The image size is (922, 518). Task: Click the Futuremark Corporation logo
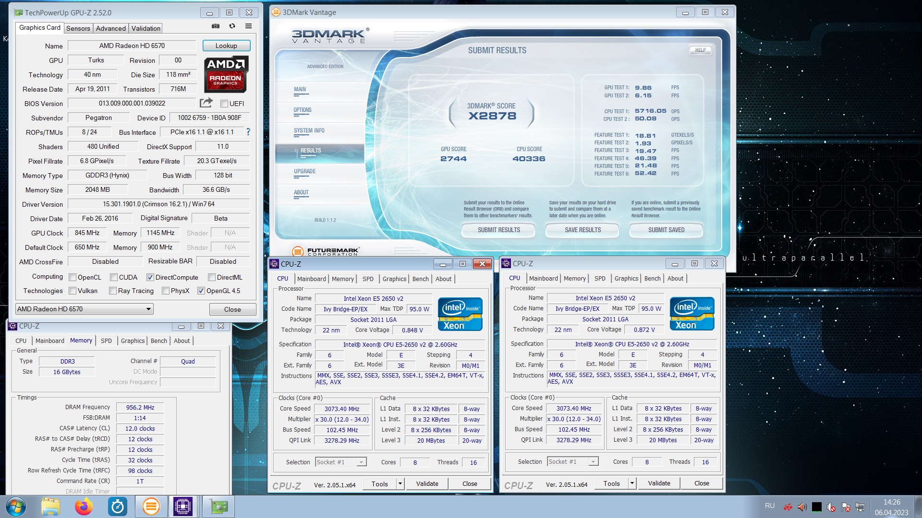[325, 251]
